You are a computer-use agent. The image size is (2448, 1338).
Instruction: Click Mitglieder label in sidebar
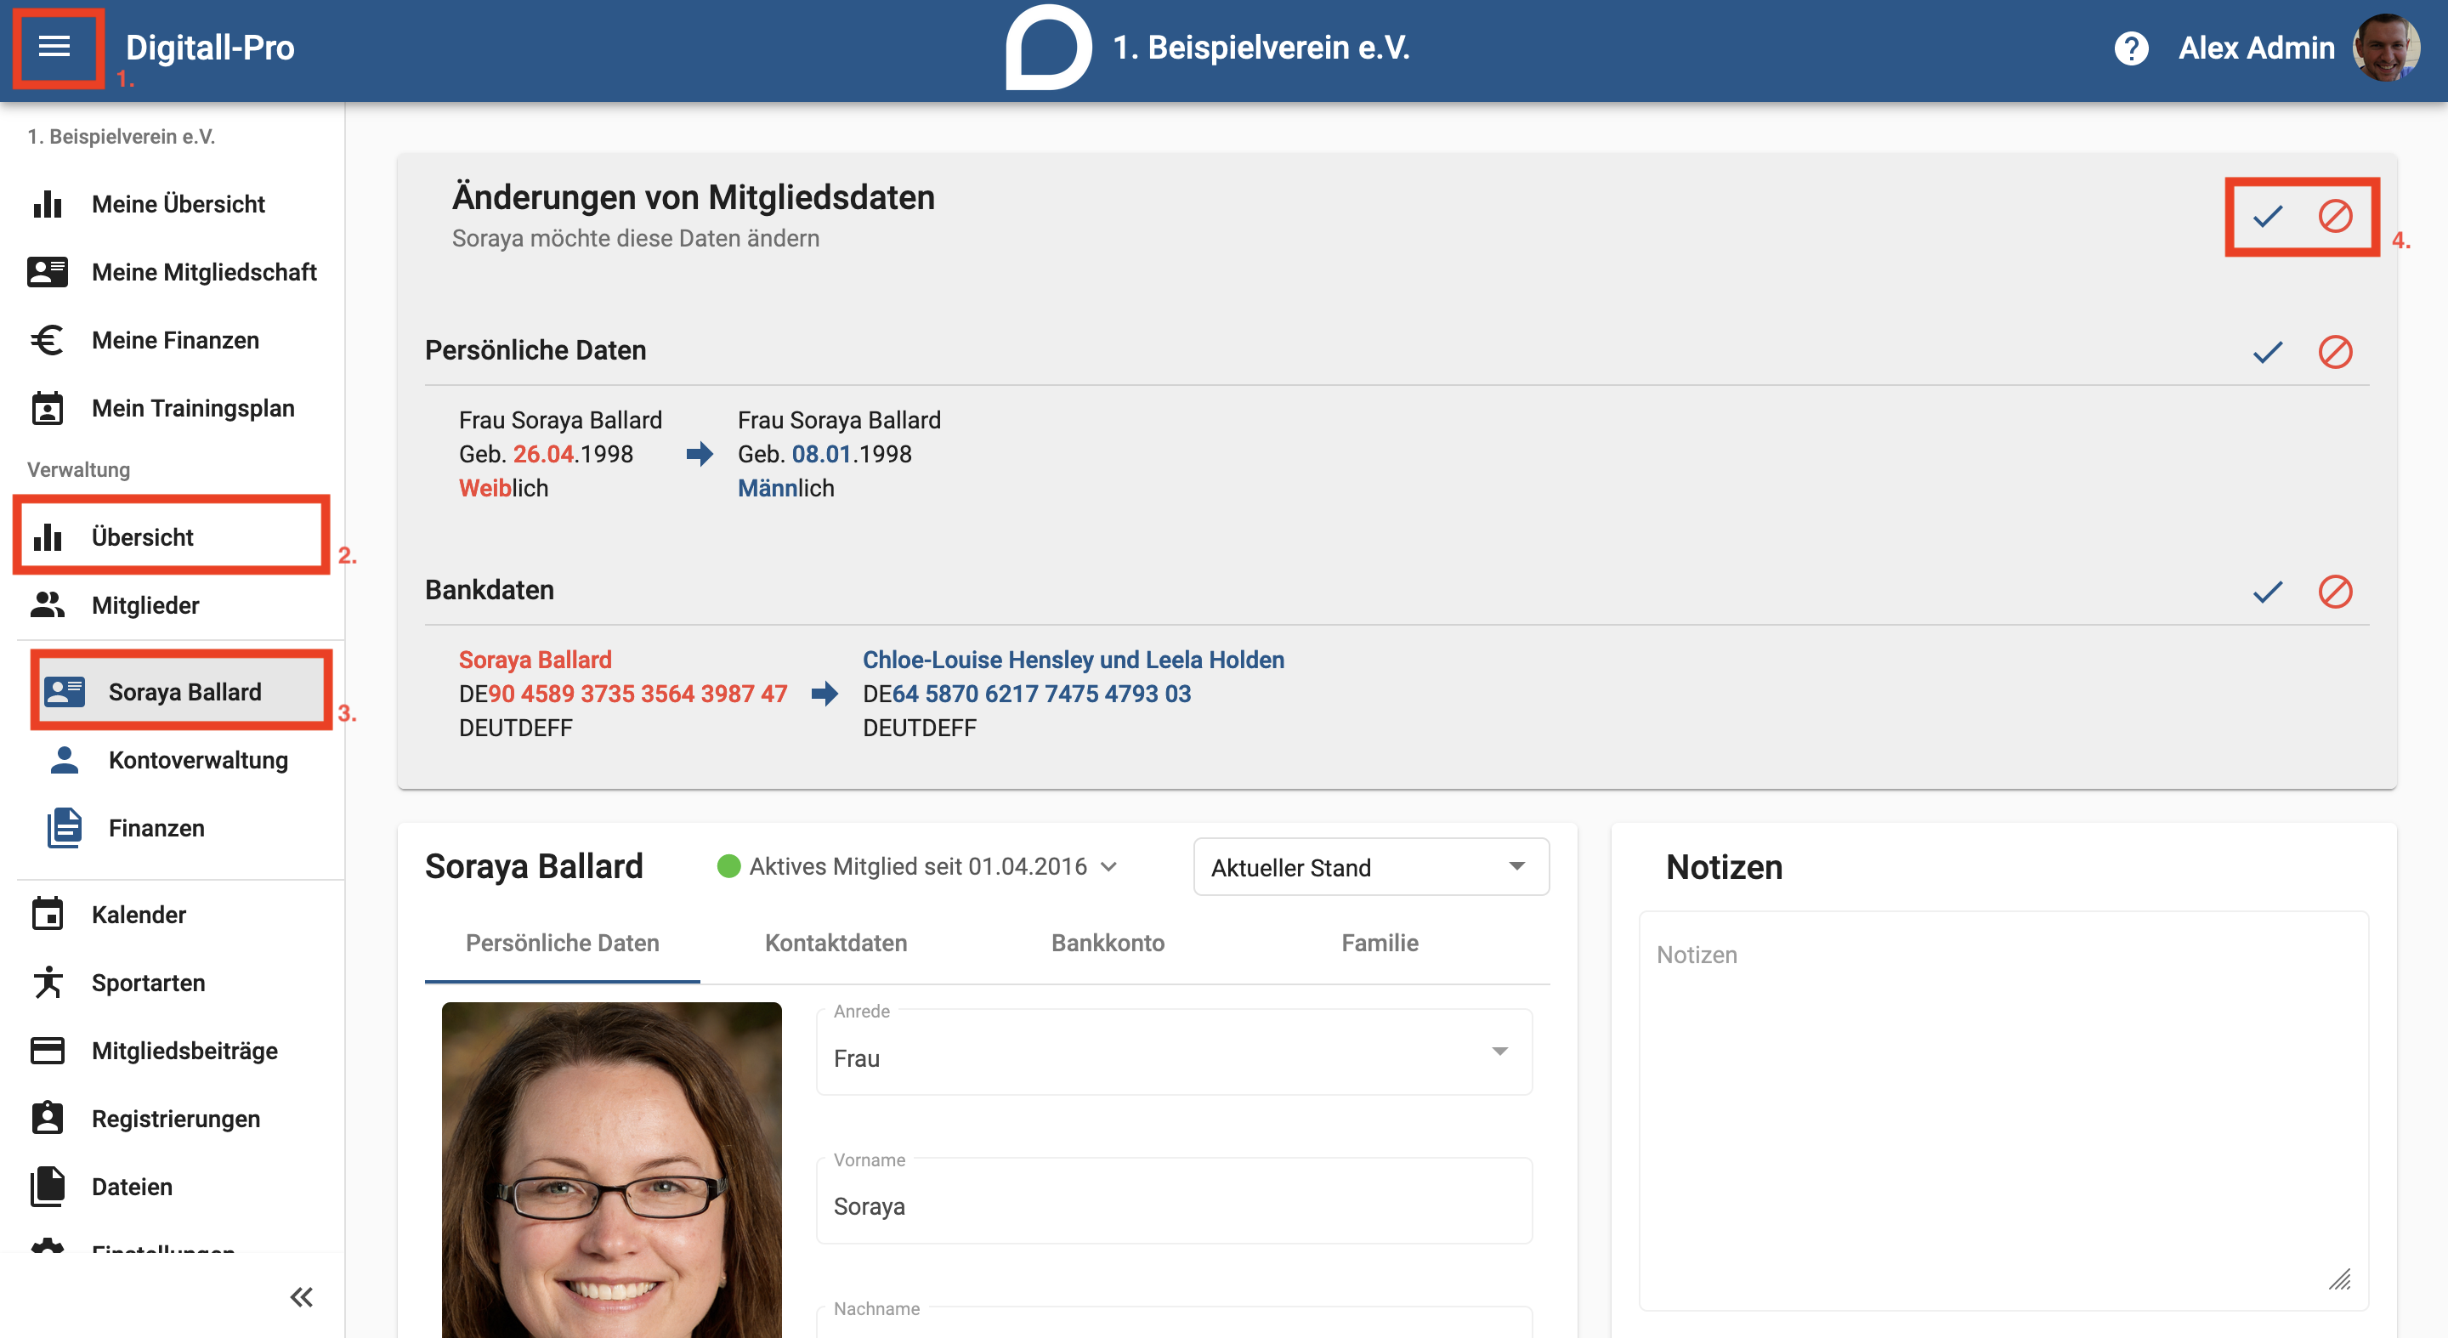pos(145,605)
